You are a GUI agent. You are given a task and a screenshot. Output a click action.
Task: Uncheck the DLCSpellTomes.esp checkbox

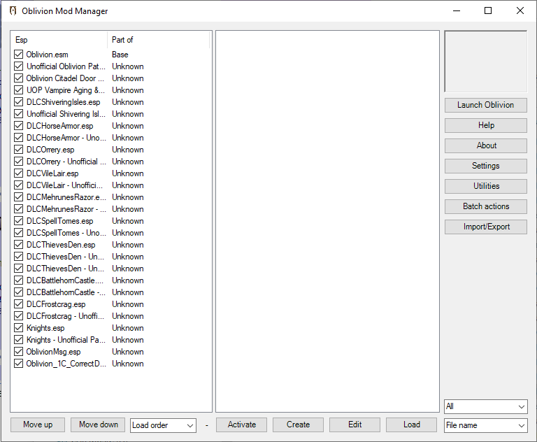18,221
